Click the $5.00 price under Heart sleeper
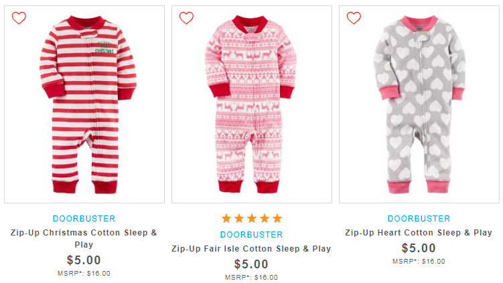The height and width of the screenshot is (283, 503). click(x=419, y=248)
